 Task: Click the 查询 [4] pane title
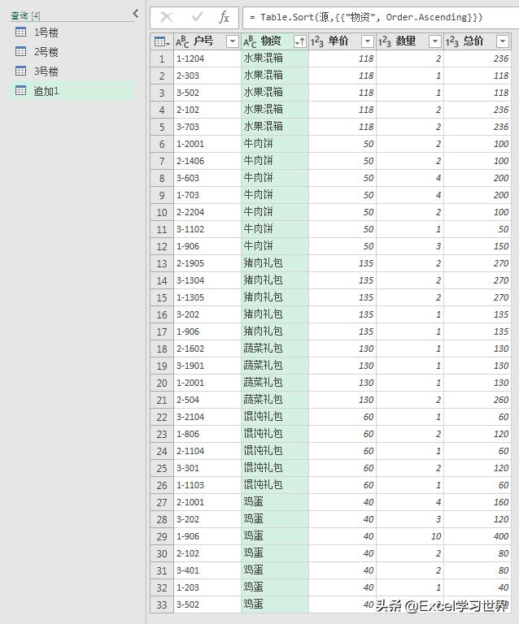pyautogui.click(x=25, y=15)
